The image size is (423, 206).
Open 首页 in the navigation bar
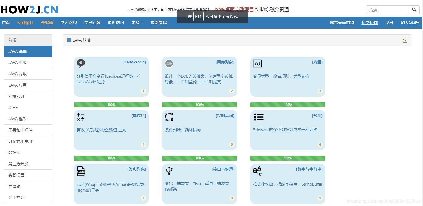[6, 23]
